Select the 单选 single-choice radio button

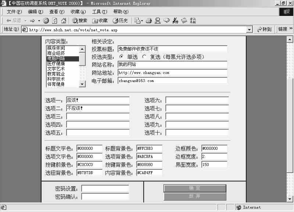pos(122,57)
